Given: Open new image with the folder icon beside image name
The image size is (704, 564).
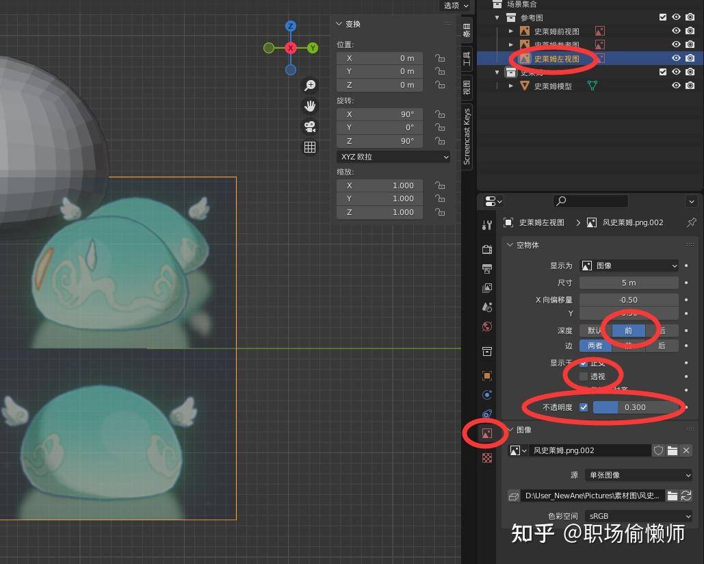Looking at the screenshot, I should [672, 450].
